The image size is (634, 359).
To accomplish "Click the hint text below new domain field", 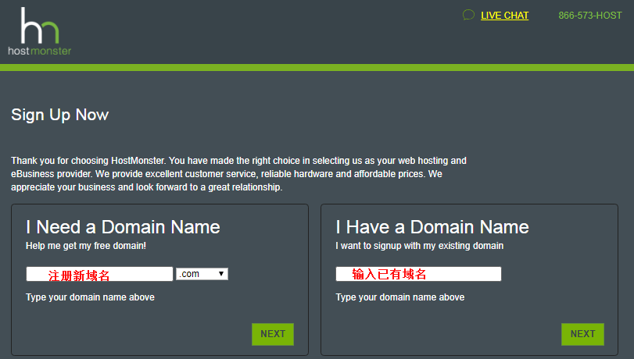I will (90, 297).
